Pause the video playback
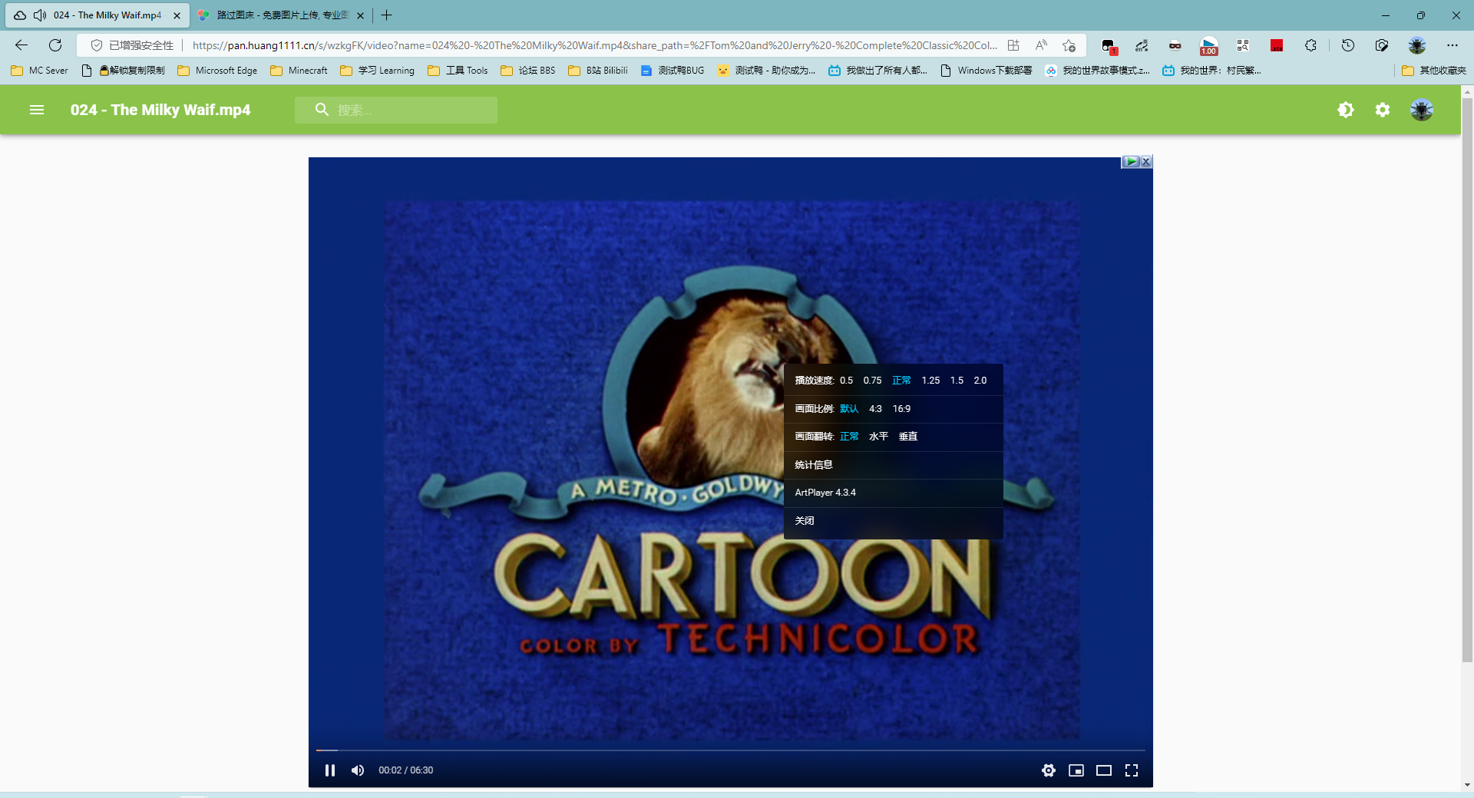The width and height of the screenshot is (1474, 798). pyautogui.click(x=330, y=770)
